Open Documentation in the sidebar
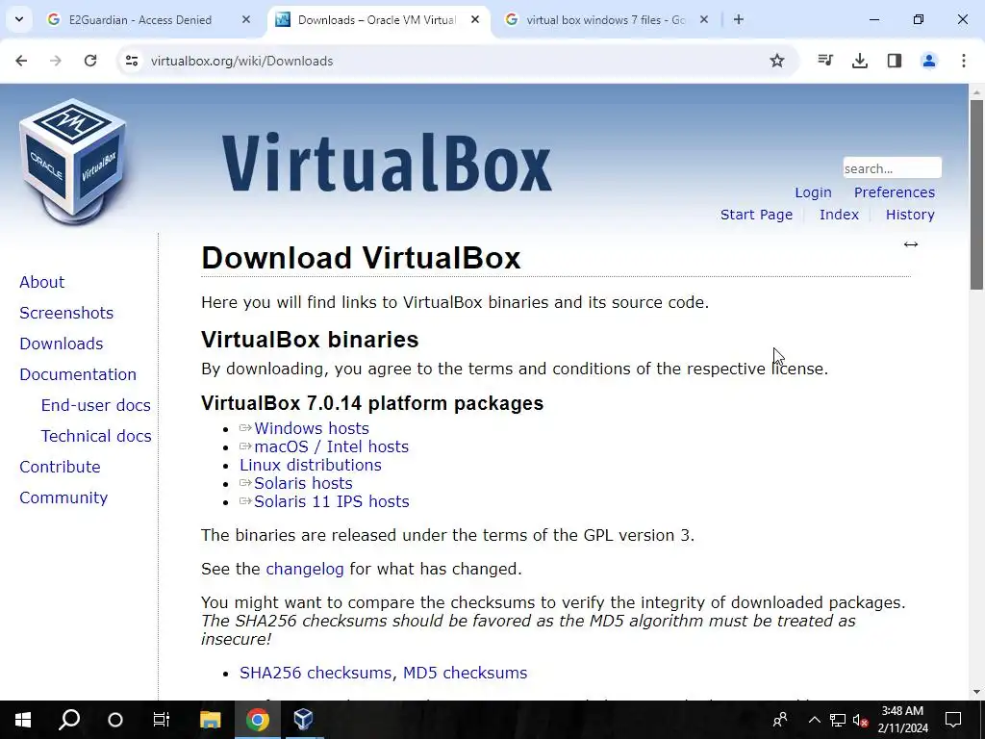 pyautogui.click(x=78, y=374)
